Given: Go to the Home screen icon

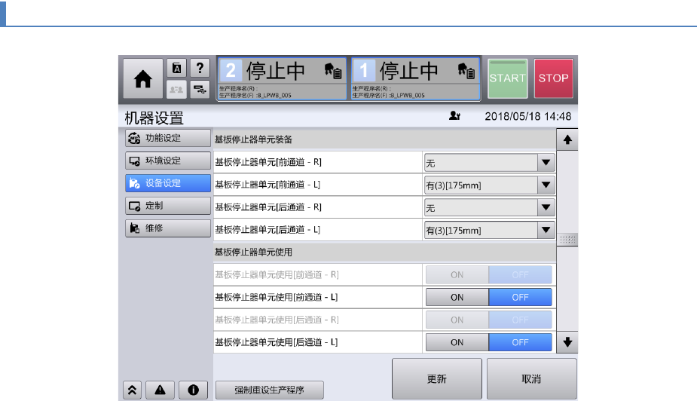Looking at the screenshot, I should 142,78.
